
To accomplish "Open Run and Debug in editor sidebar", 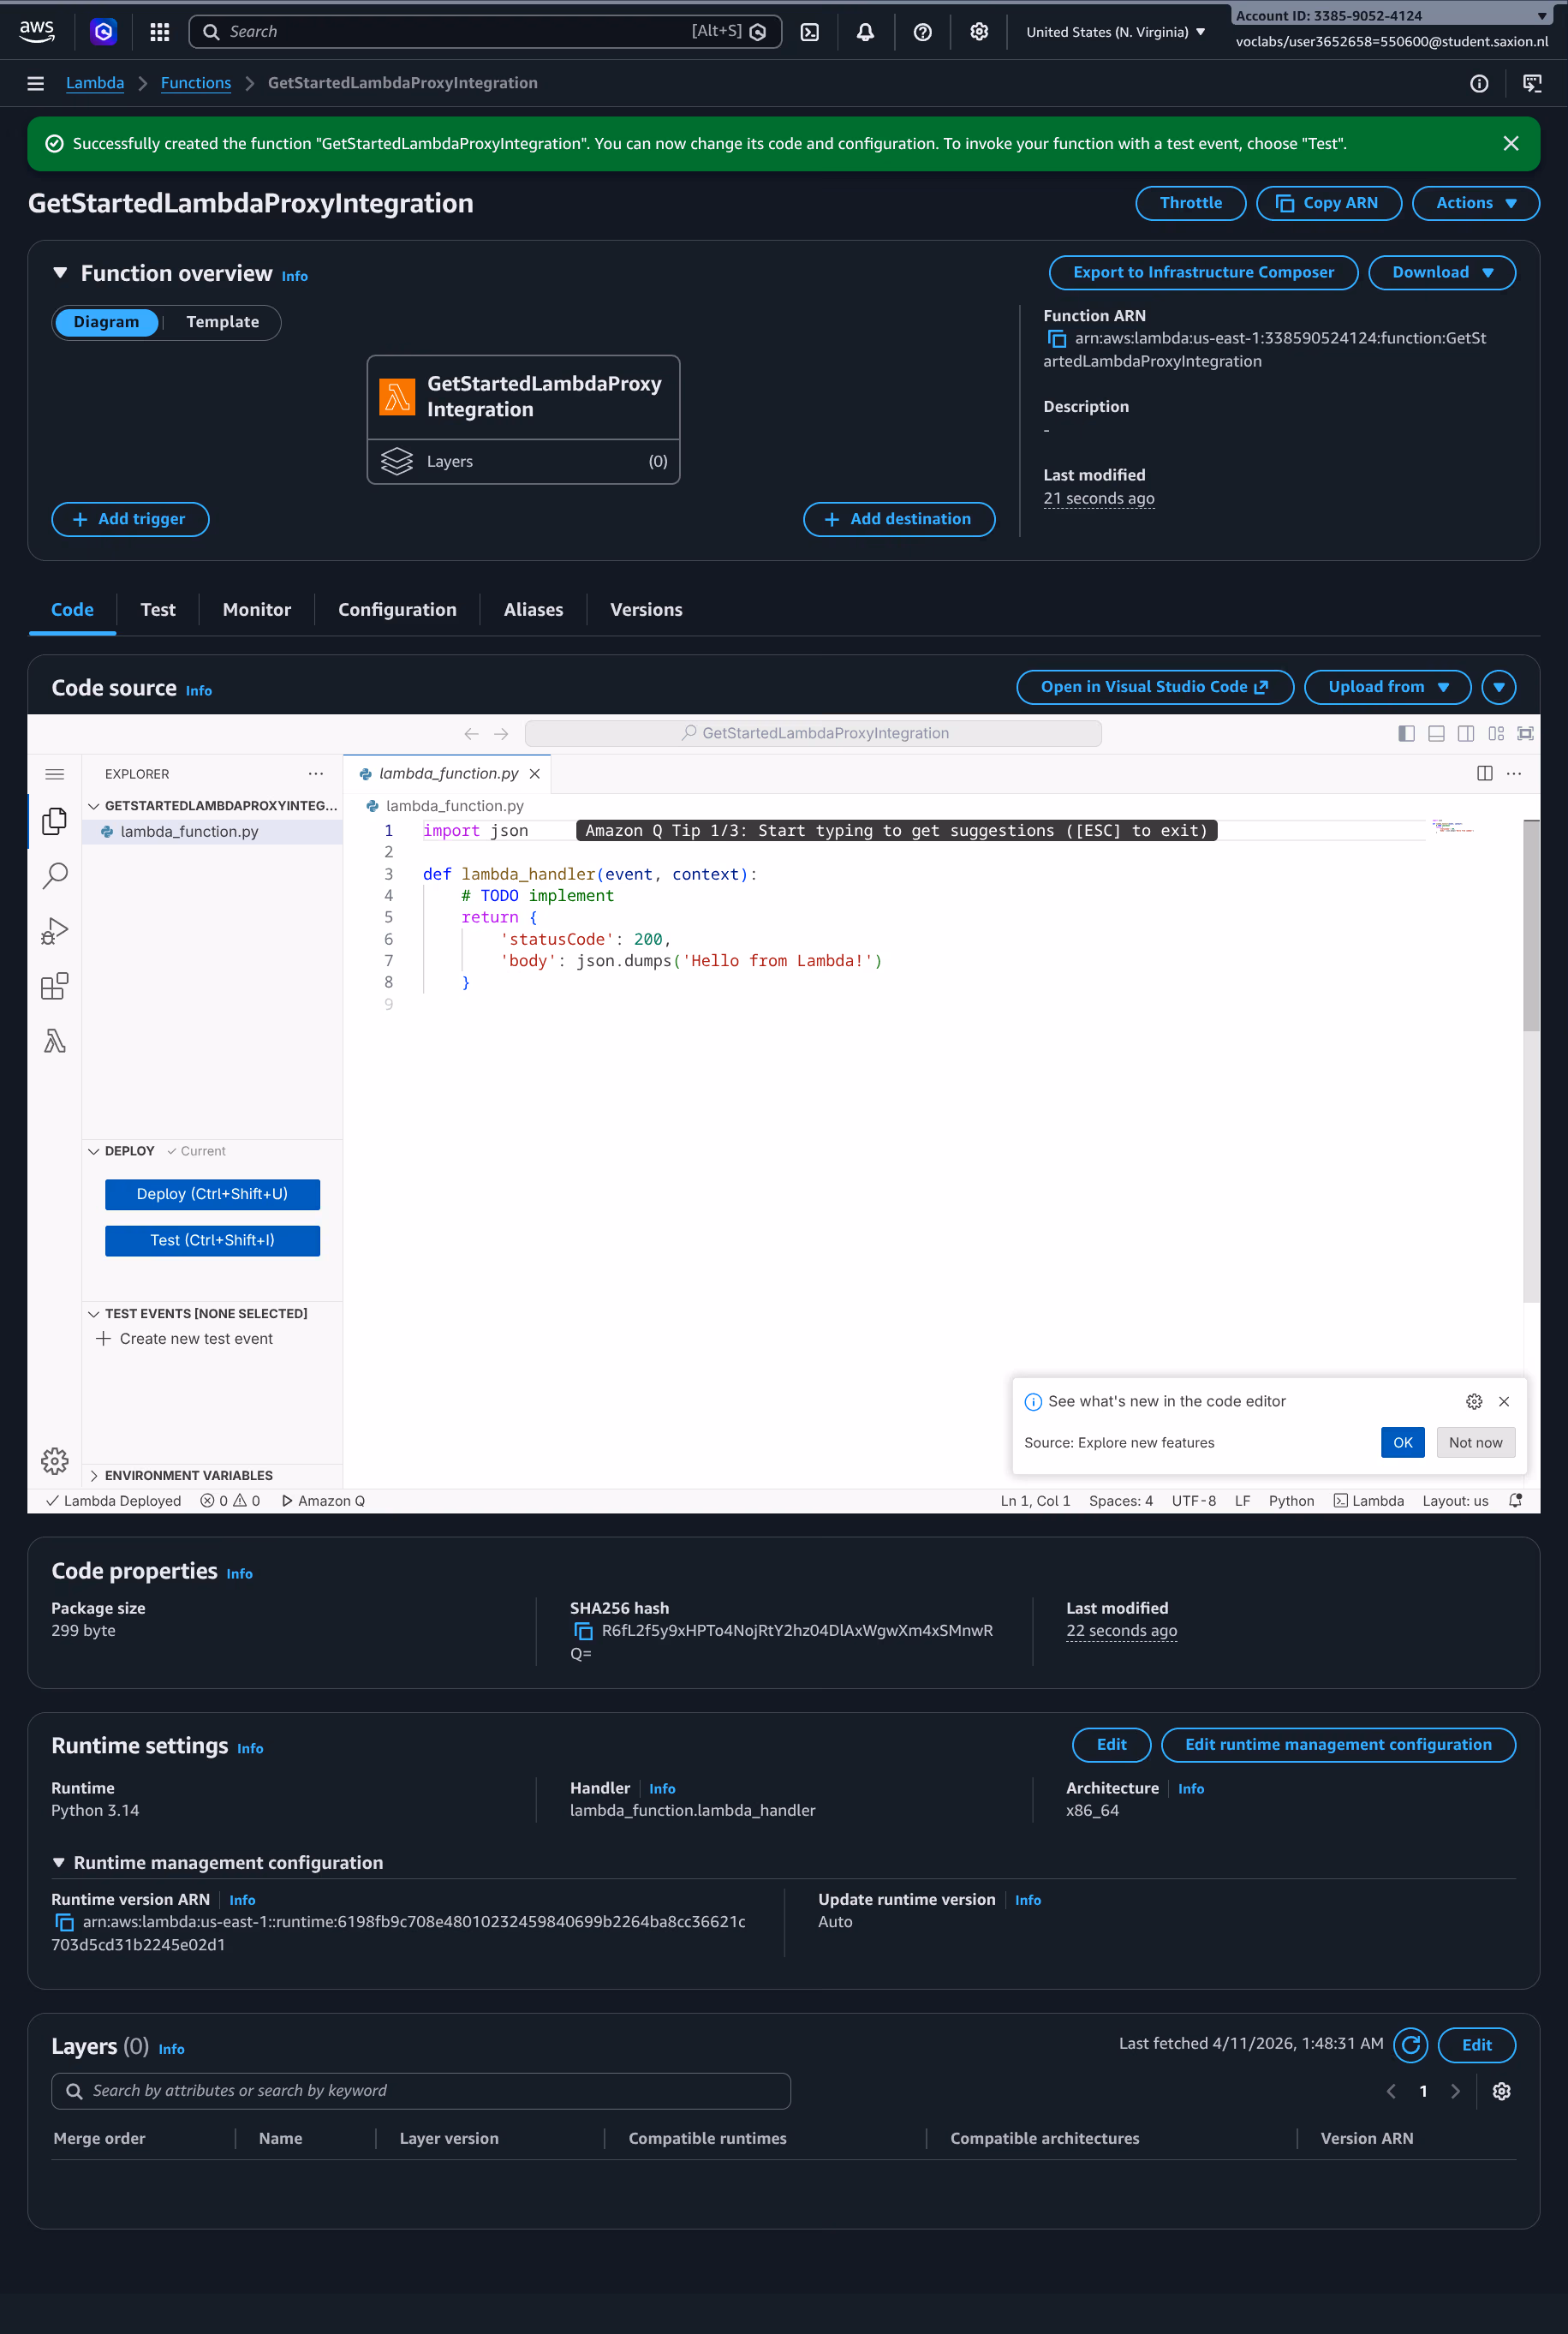I will coord(55,931).
